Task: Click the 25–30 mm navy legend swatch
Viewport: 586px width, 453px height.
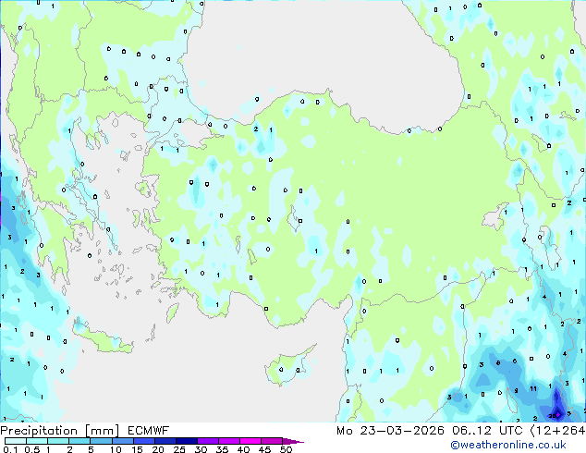Action: [x=187, y=441]
